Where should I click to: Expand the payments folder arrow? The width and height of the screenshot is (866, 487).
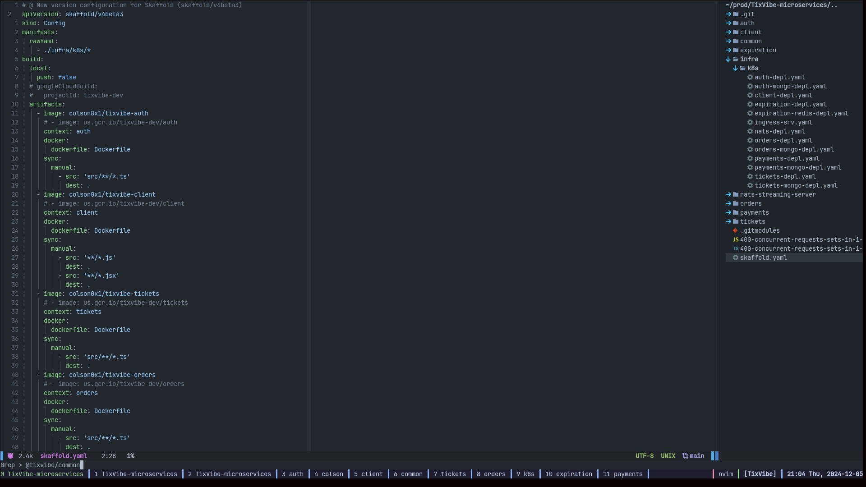point(728,212)
